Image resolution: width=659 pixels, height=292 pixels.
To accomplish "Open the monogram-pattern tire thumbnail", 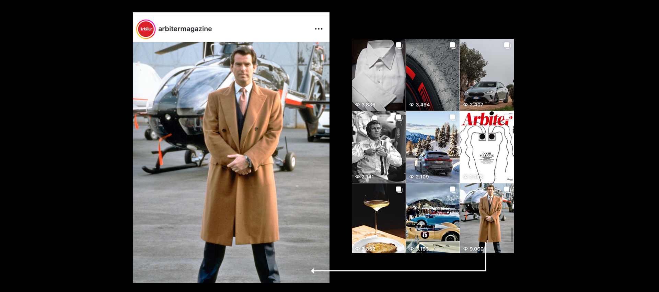I will [432, 74].
